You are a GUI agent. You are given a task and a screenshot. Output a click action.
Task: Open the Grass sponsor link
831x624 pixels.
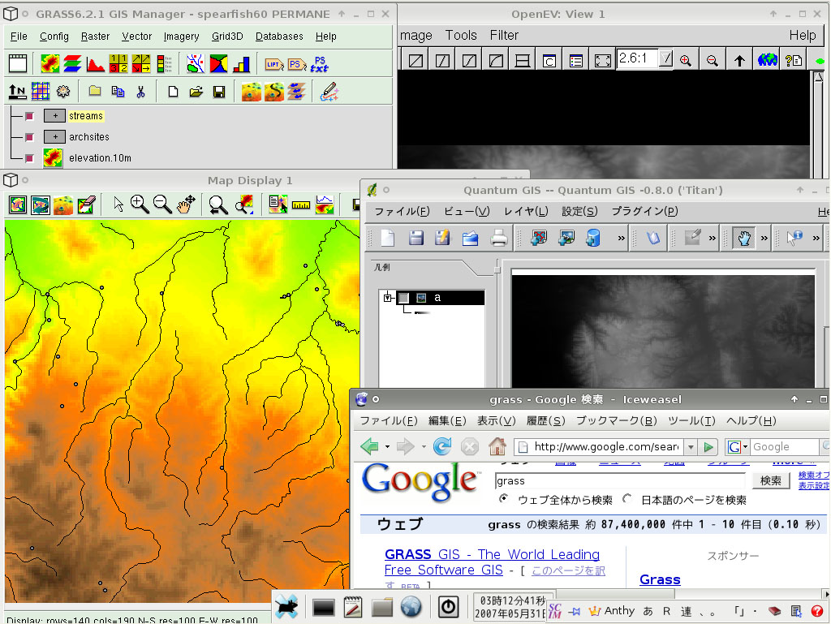pyautogui.click(x=660, y=579)
